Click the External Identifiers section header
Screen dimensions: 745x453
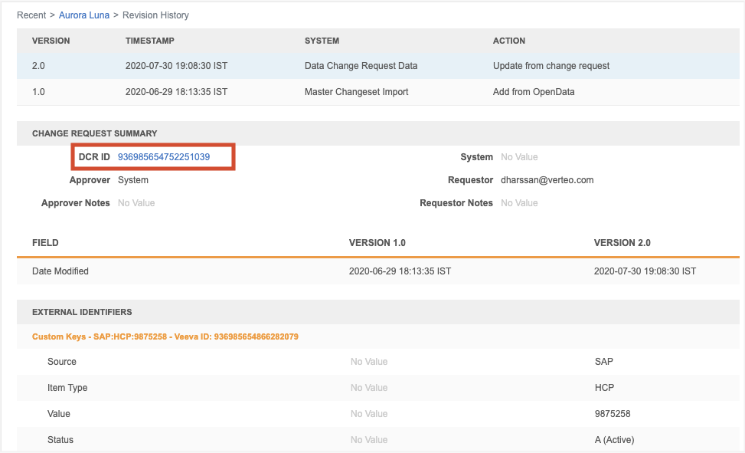pyautogui.click(x=82, y=313)
